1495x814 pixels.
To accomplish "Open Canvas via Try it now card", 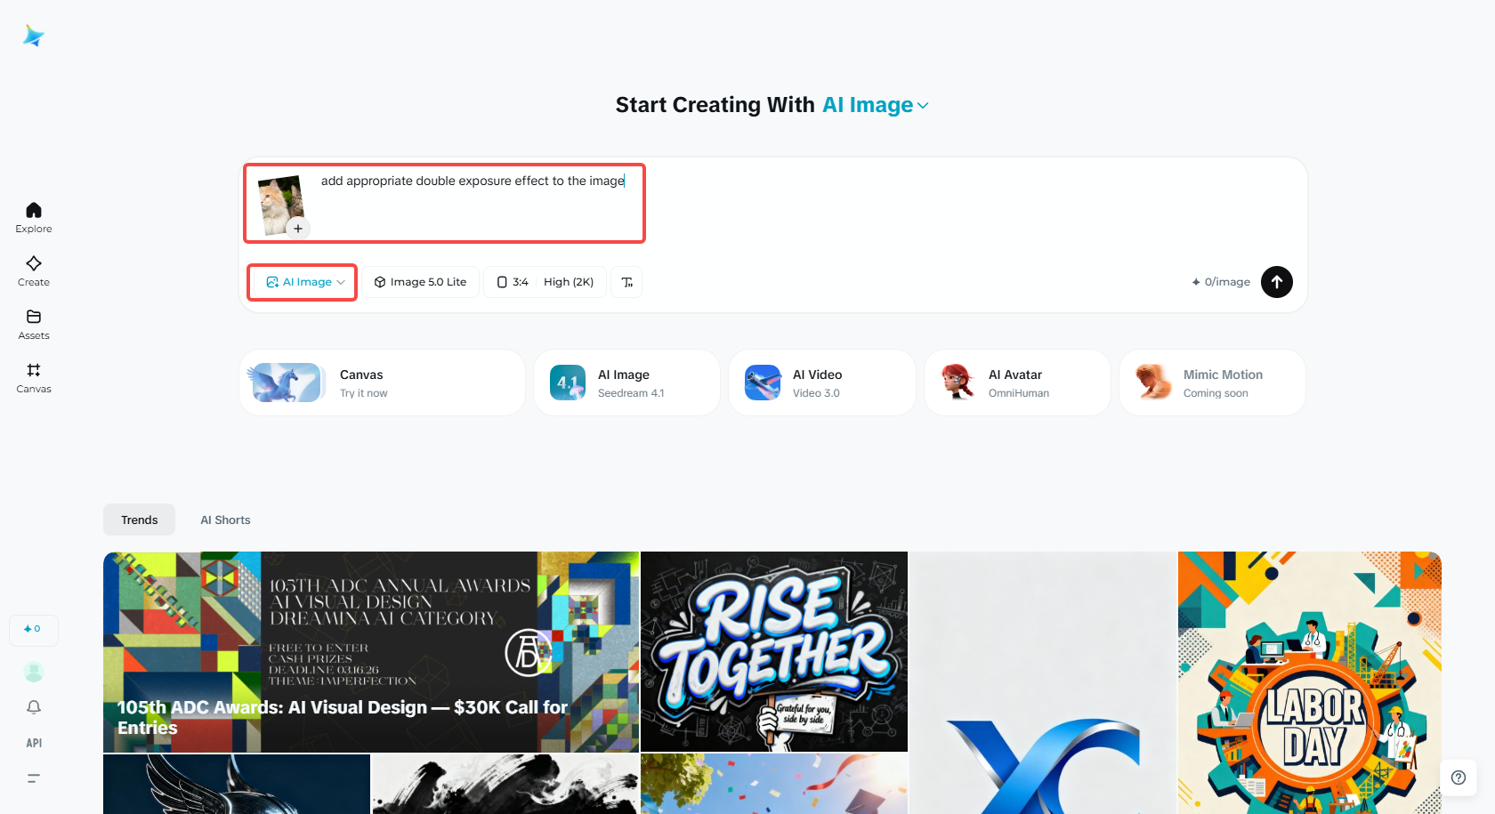I will [381, 383].
